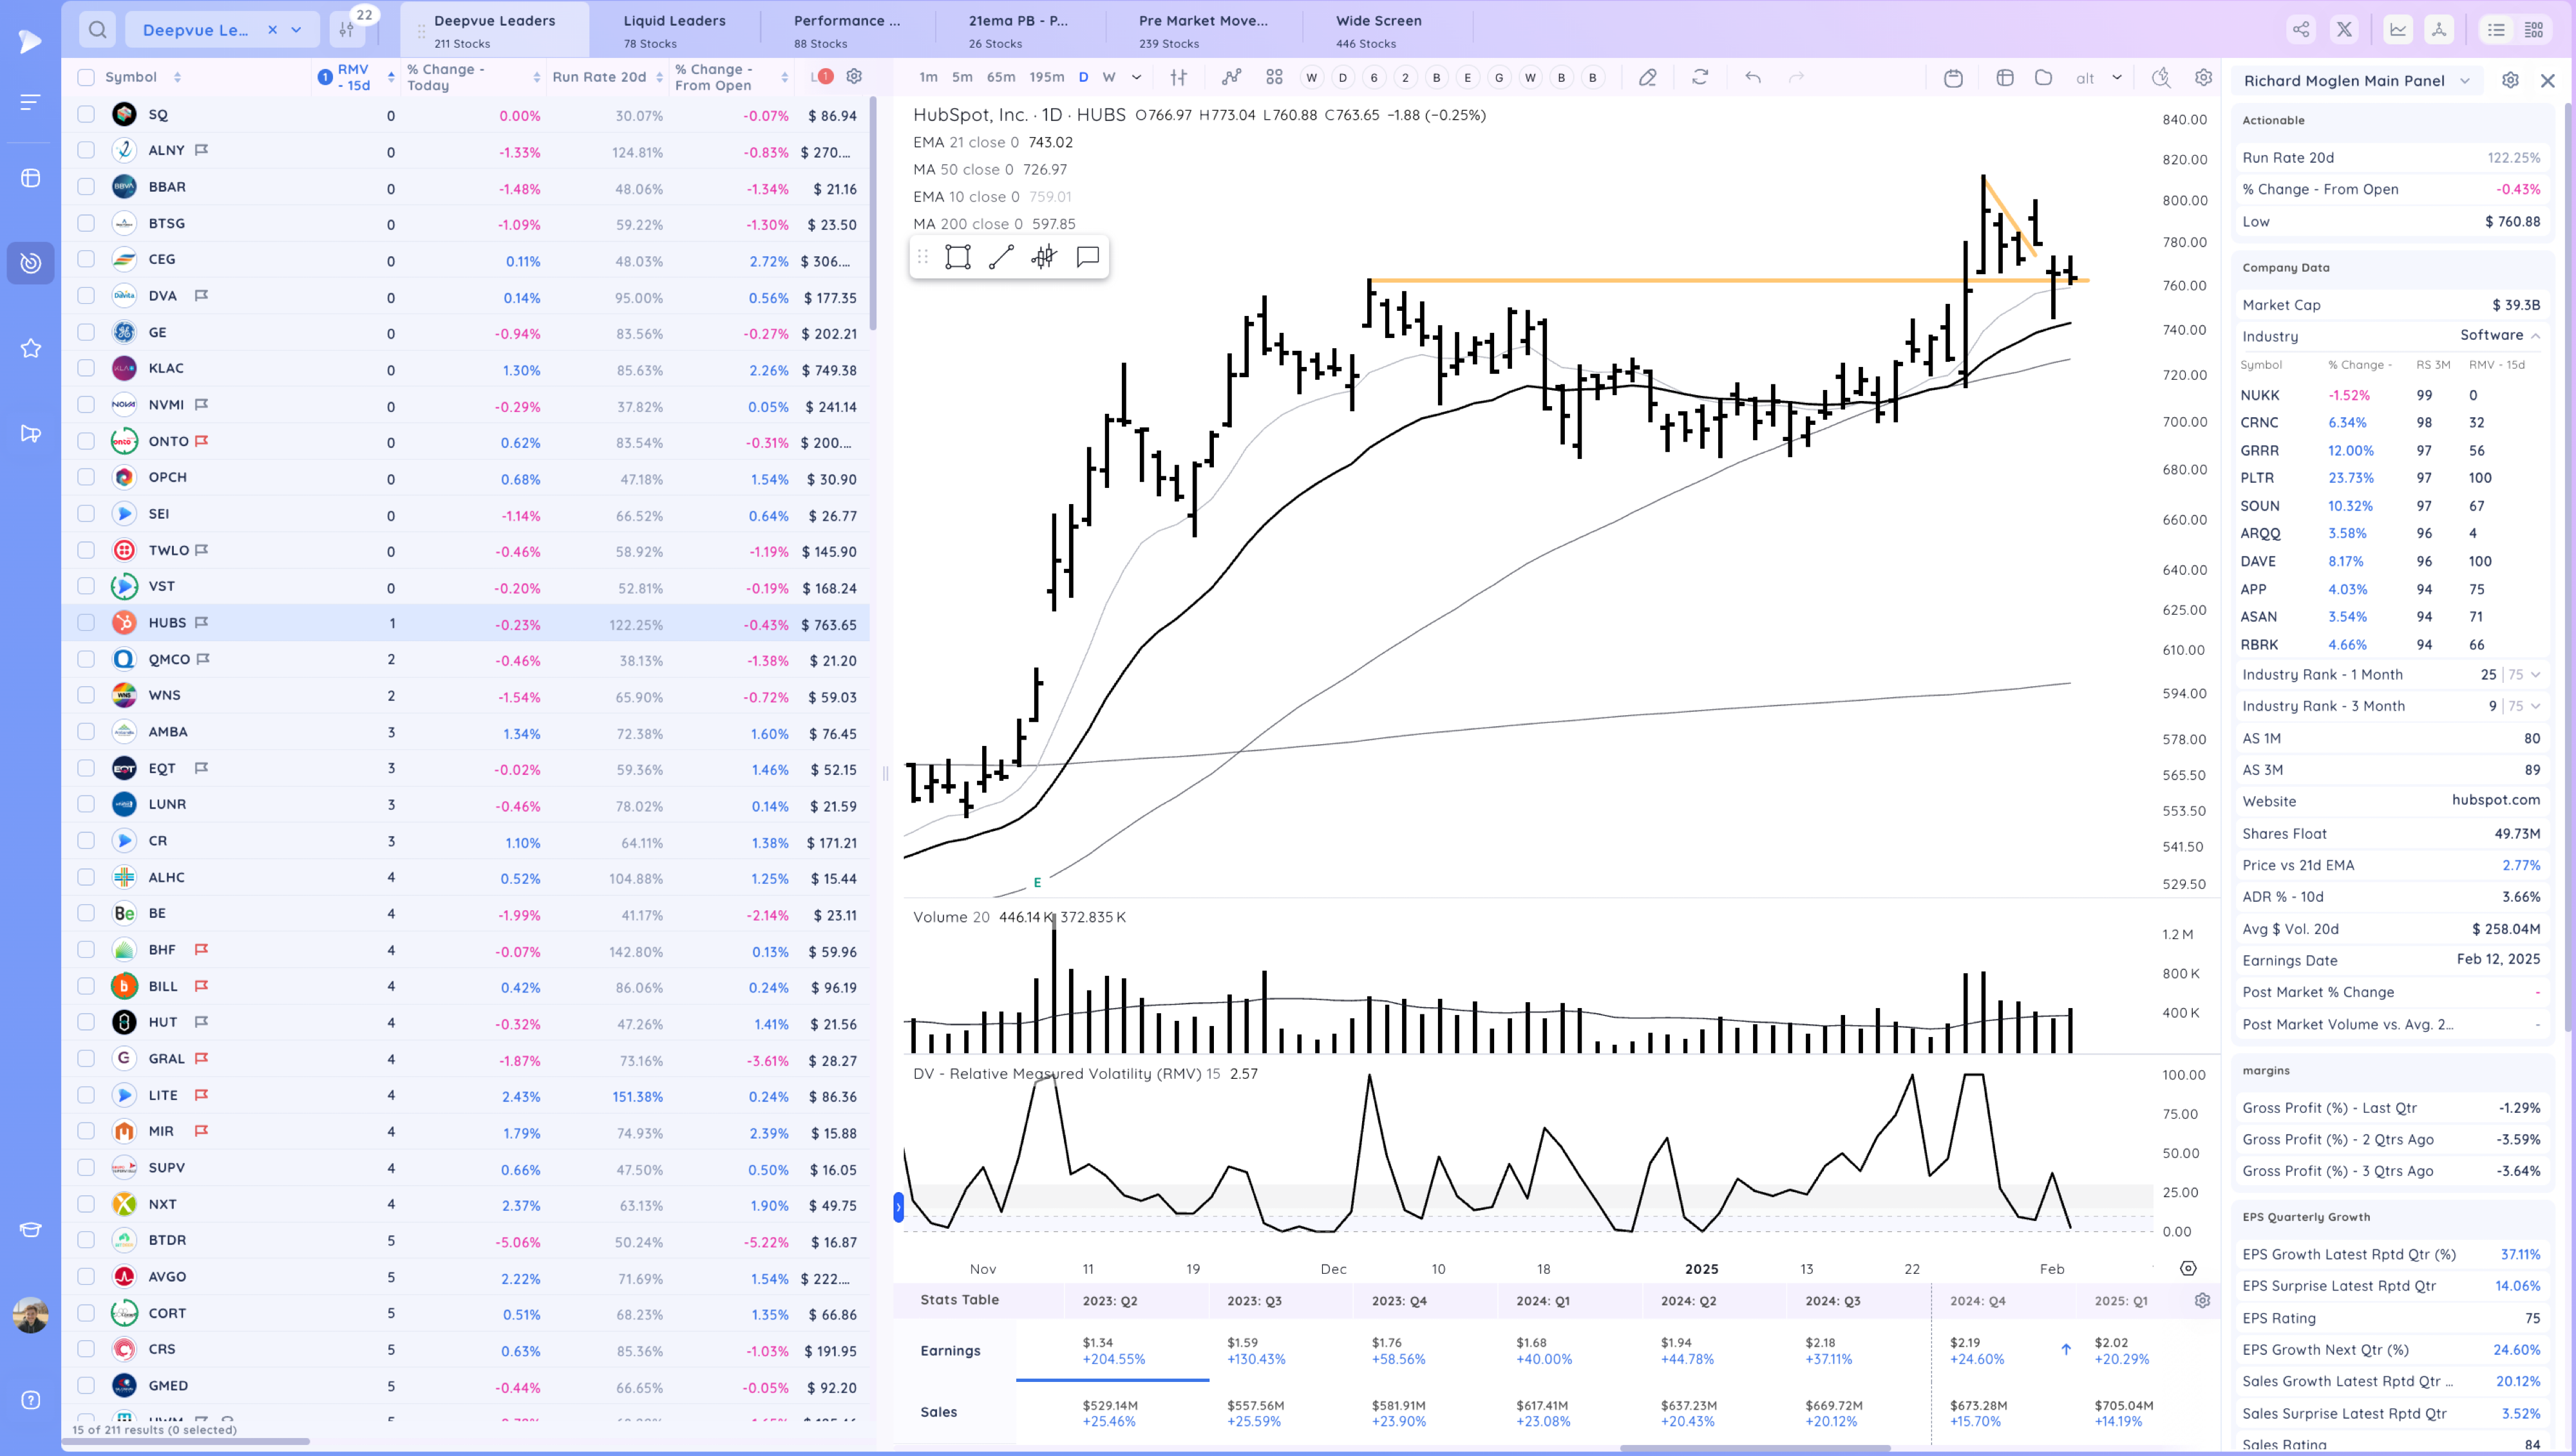Tick the HUBS row checkbox

86,622
